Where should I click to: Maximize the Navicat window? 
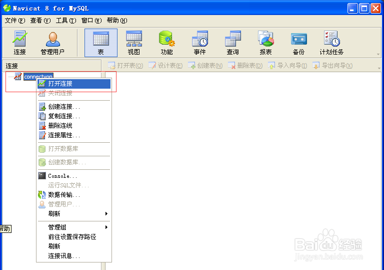click(364, 9)
